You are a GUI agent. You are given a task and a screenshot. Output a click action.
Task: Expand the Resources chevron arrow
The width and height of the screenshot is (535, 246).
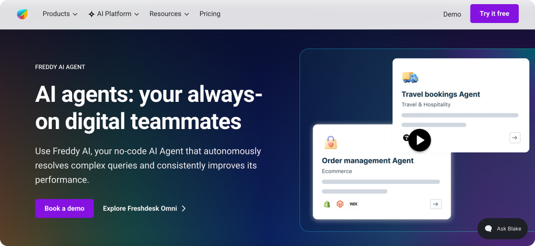[x=187, y=14]
